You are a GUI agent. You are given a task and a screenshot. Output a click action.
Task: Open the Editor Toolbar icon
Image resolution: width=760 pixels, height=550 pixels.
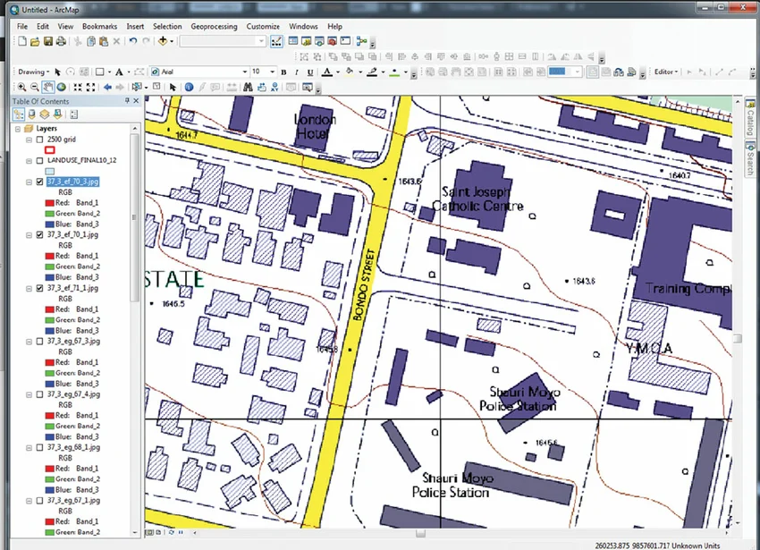point(276,41)
